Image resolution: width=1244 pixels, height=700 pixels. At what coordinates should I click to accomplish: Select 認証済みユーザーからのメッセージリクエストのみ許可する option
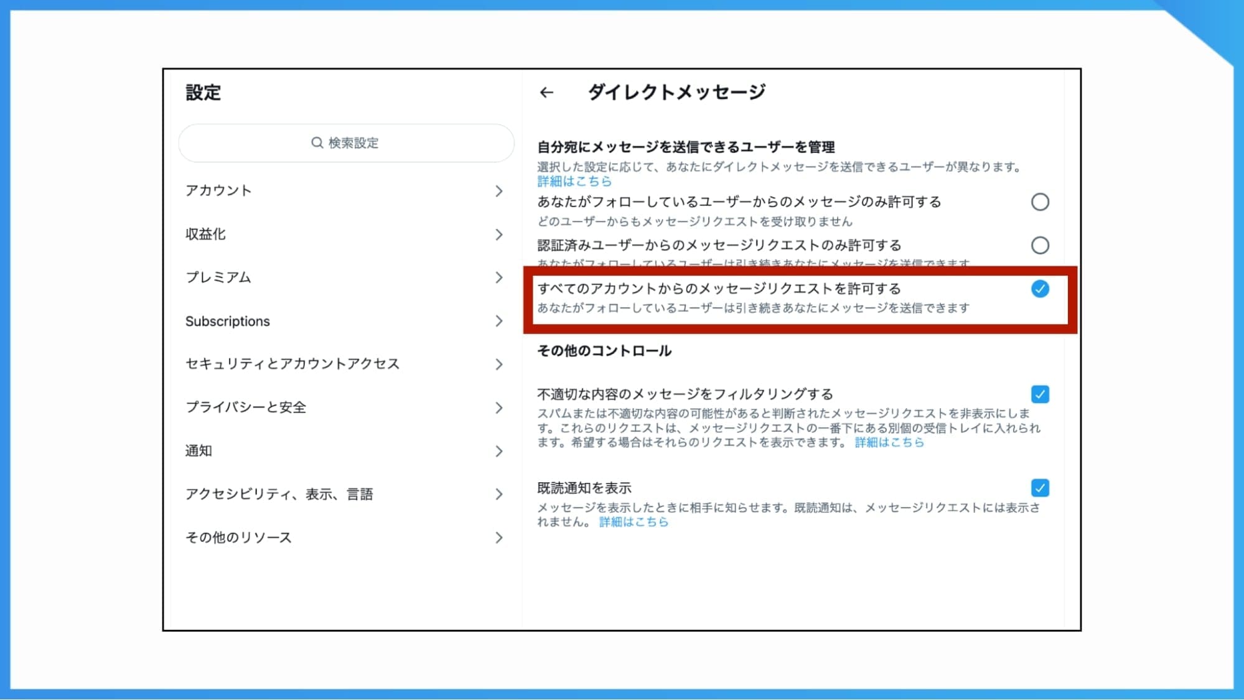[1041, 245]
